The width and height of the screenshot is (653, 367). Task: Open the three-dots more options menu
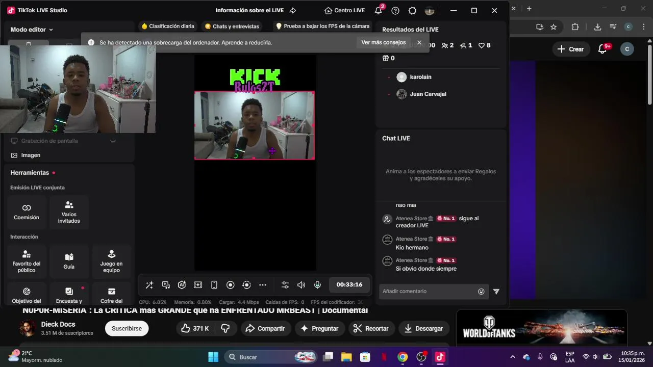coord(263,285)
